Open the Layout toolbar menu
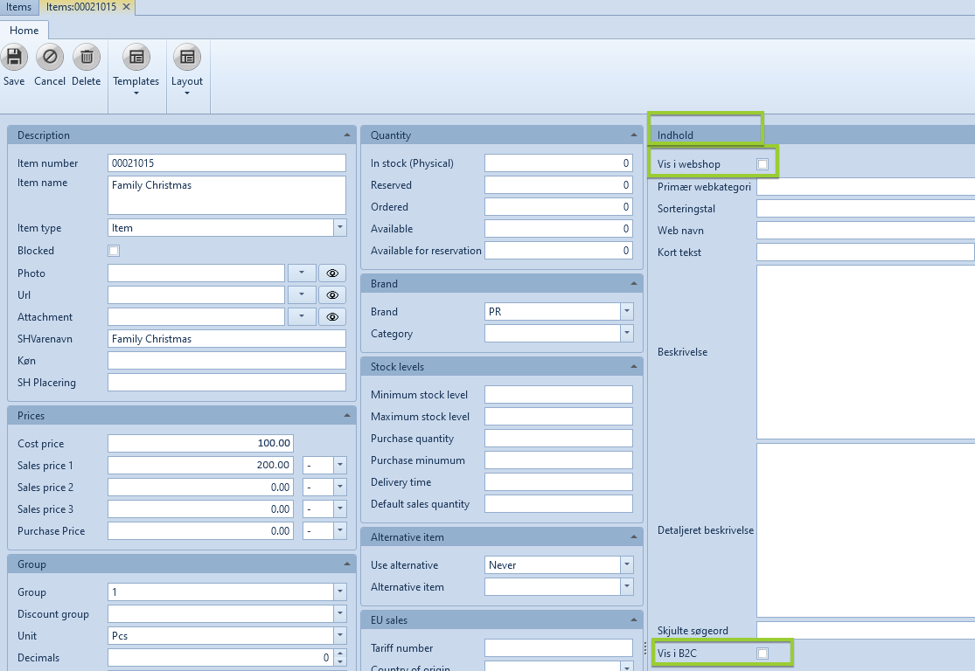 [187, 70]
